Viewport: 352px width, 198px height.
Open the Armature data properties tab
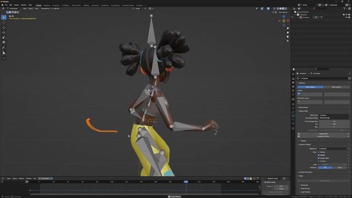click(293, 116)
